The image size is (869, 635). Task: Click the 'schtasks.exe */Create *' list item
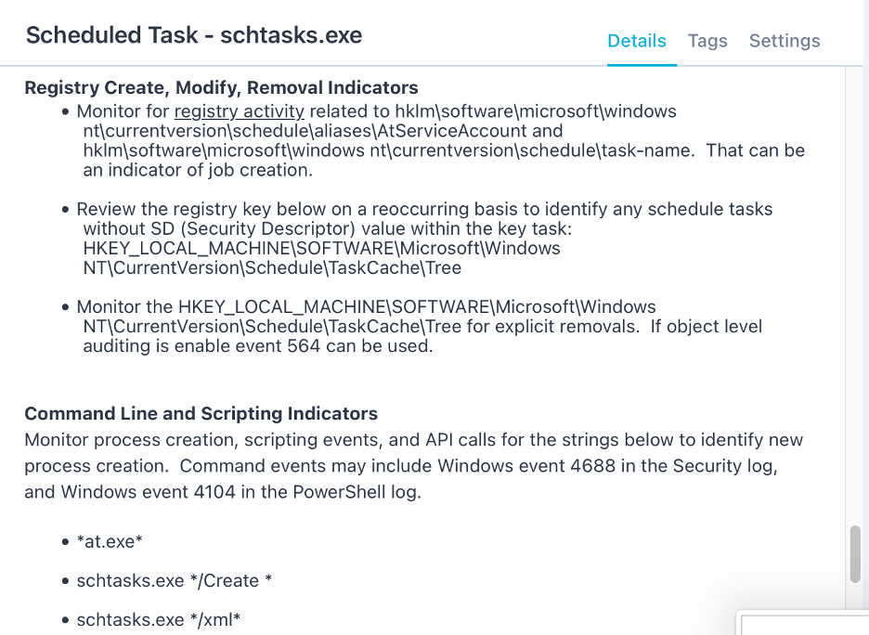(x=175, y=581)
